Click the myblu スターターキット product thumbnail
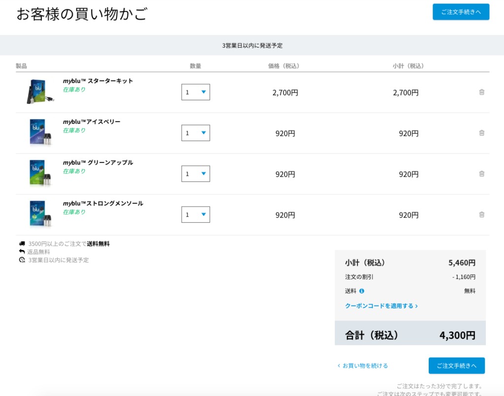504x396 pixels. click(x=40, y=91)
